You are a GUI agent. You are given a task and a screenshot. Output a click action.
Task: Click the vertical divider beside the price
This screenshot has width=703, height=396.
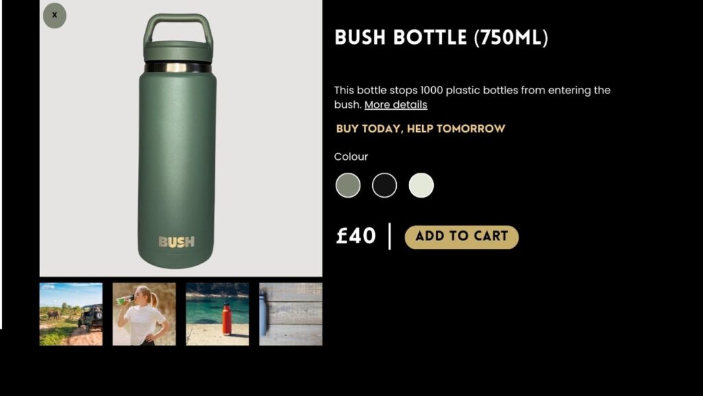[x=390, y=236]
